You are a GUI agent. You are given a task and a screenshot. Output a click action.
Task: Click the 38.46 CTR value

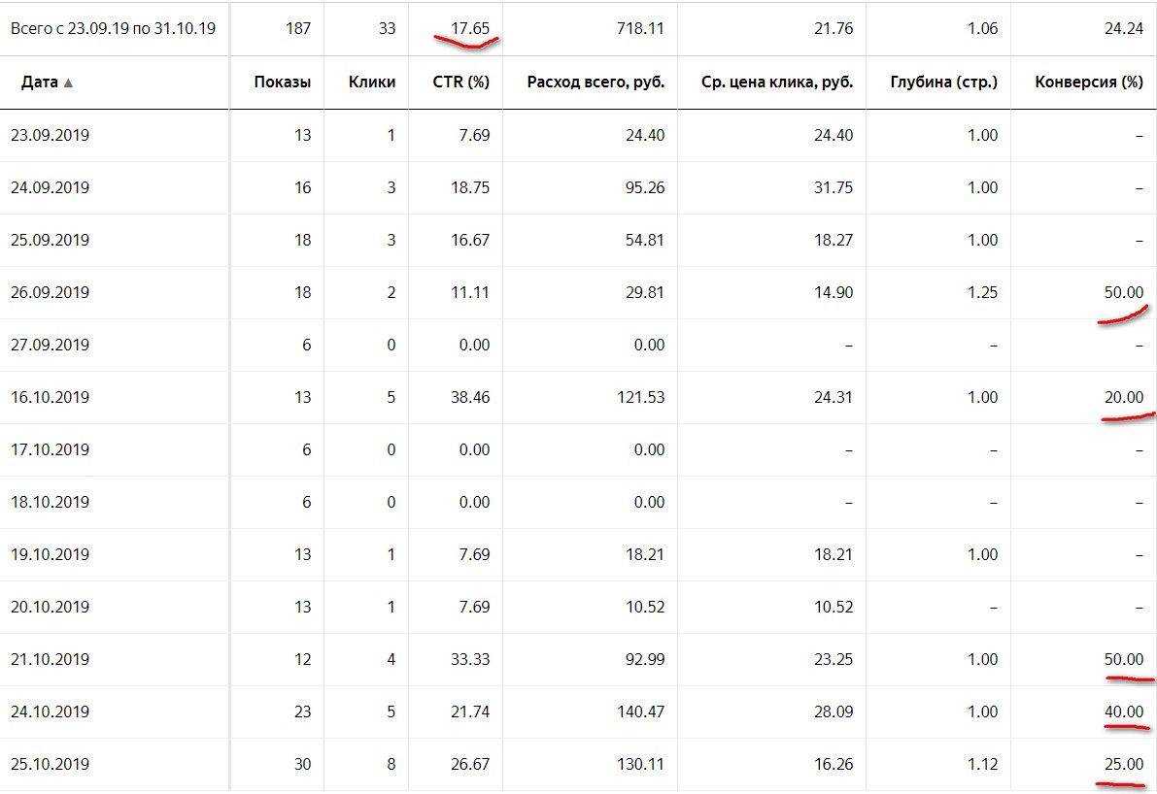[x=470, y=397]
